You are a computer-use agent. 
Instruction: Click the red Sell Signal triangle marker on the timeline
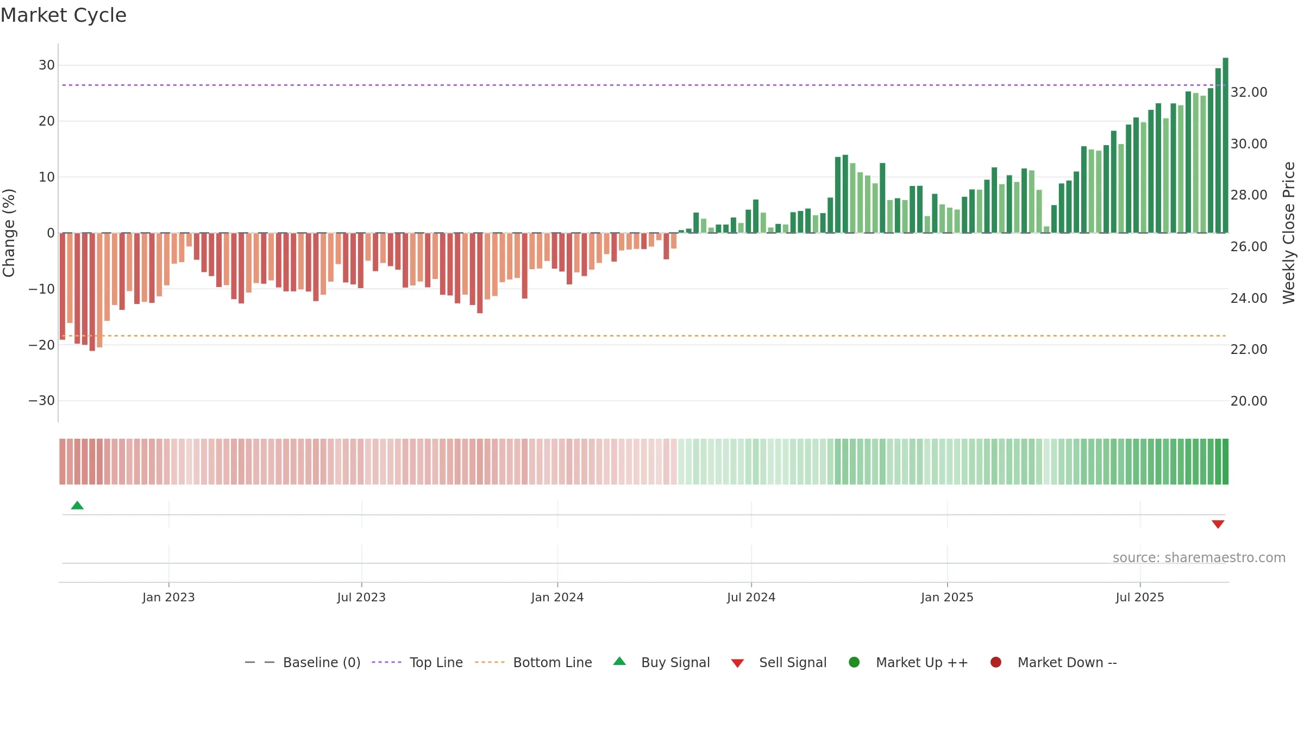[1218, 524]
